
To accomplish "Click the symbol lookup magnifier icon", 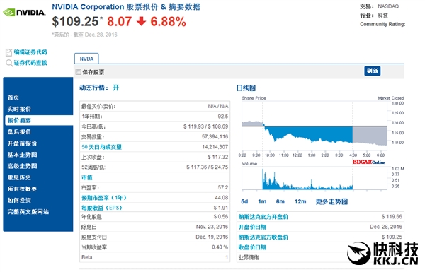I will (9, 64).
